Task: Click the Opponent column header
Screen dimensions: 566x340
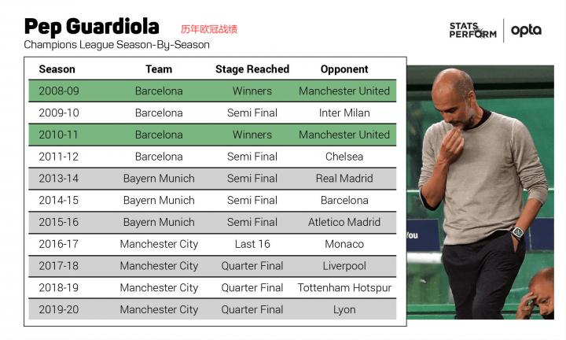Action: point(344,69)
